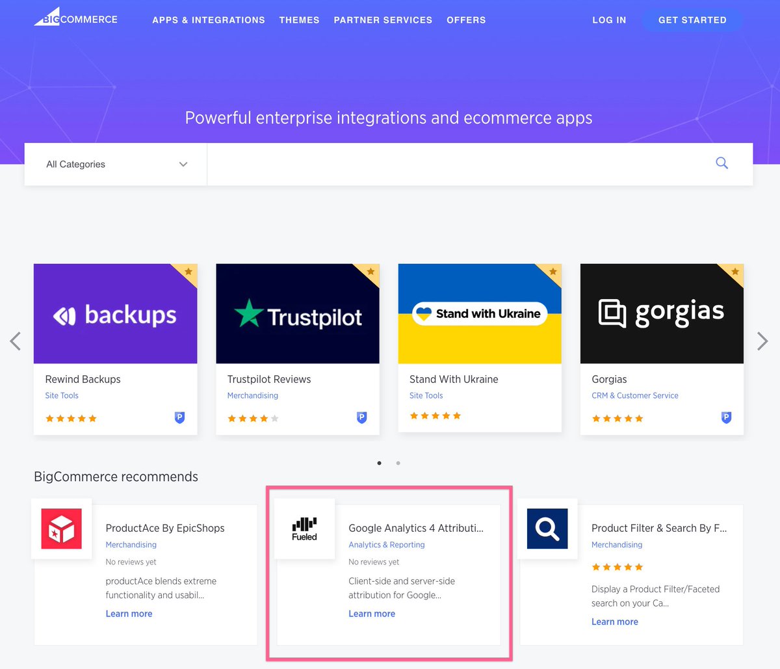
Task: Click the partner badge on Gorgias card
Action: (727, 417)
